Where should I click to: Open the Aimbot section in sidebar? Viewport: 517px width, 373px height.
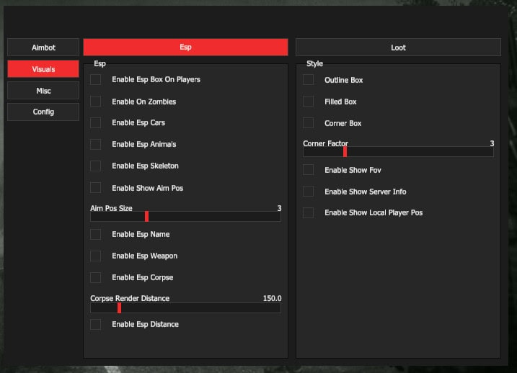(x=43, y=48)
